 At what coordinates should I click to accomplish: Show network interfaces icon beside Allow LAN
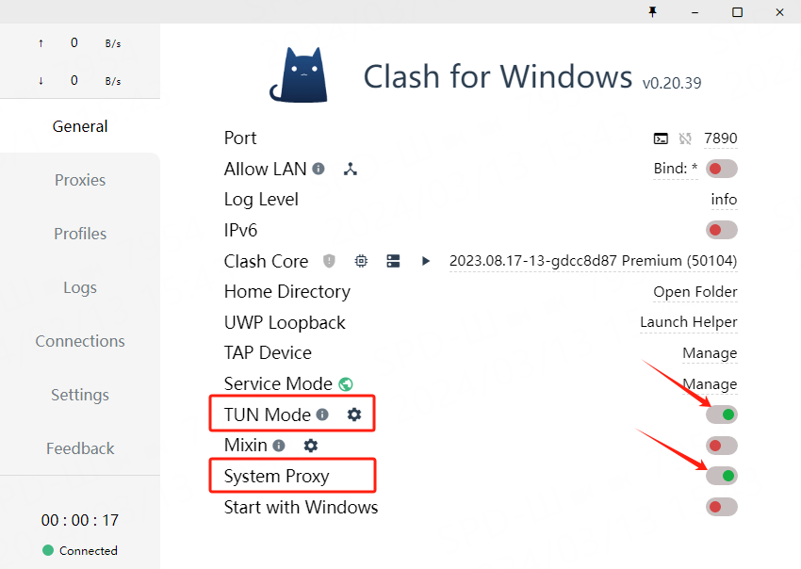point(351,170)
